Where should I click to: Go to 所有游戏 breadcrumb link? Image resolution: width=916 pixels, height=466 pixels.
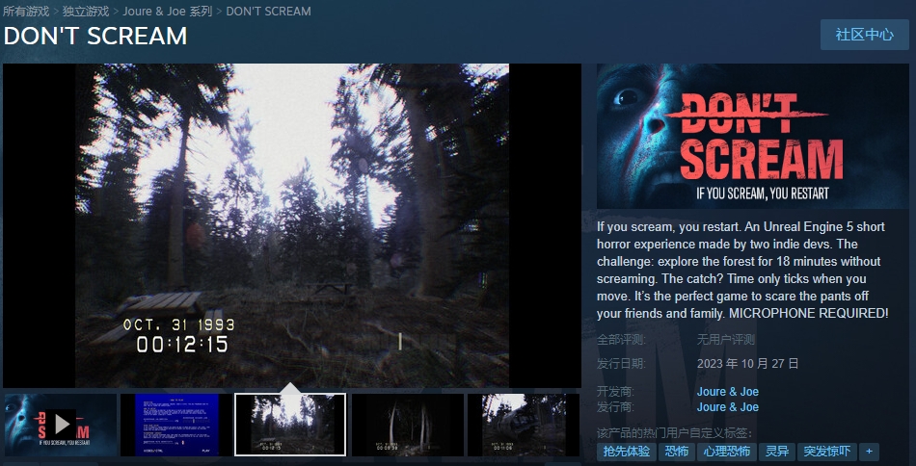tap(26, 11)
